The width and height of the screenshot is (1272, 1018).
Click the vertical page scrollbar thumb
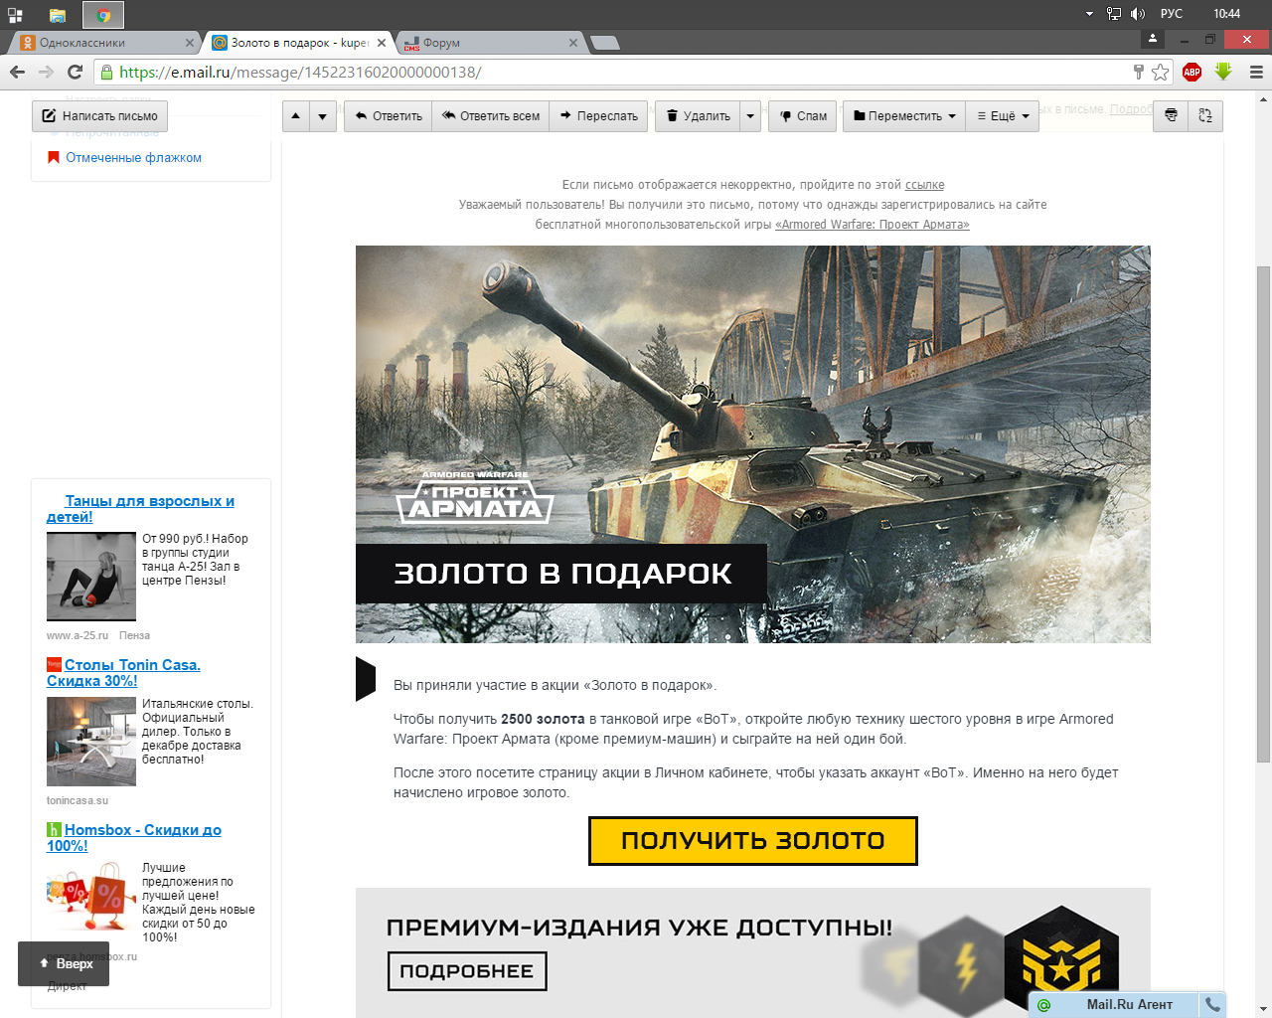point(1264,514)
